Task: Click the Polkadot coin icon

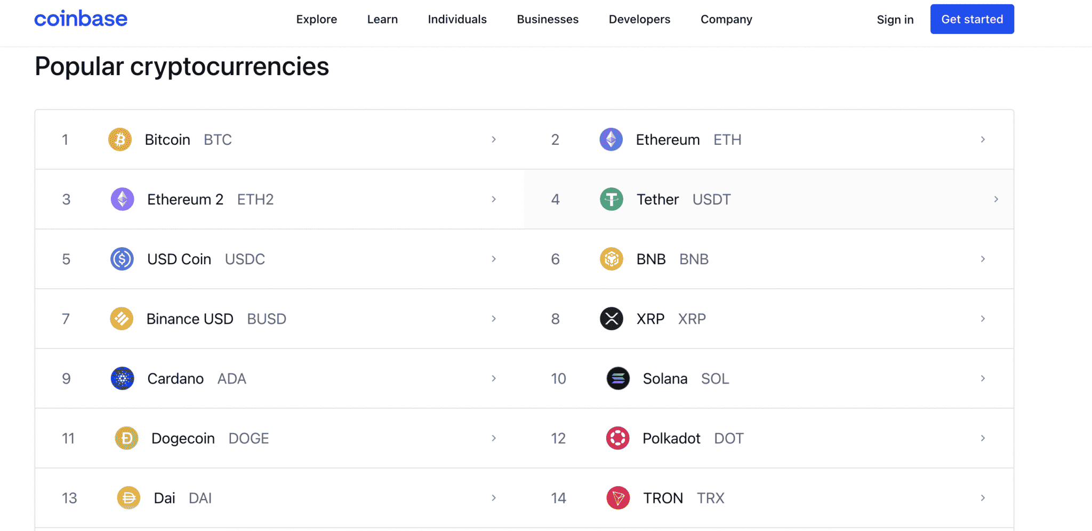Action: coord(618,438)
